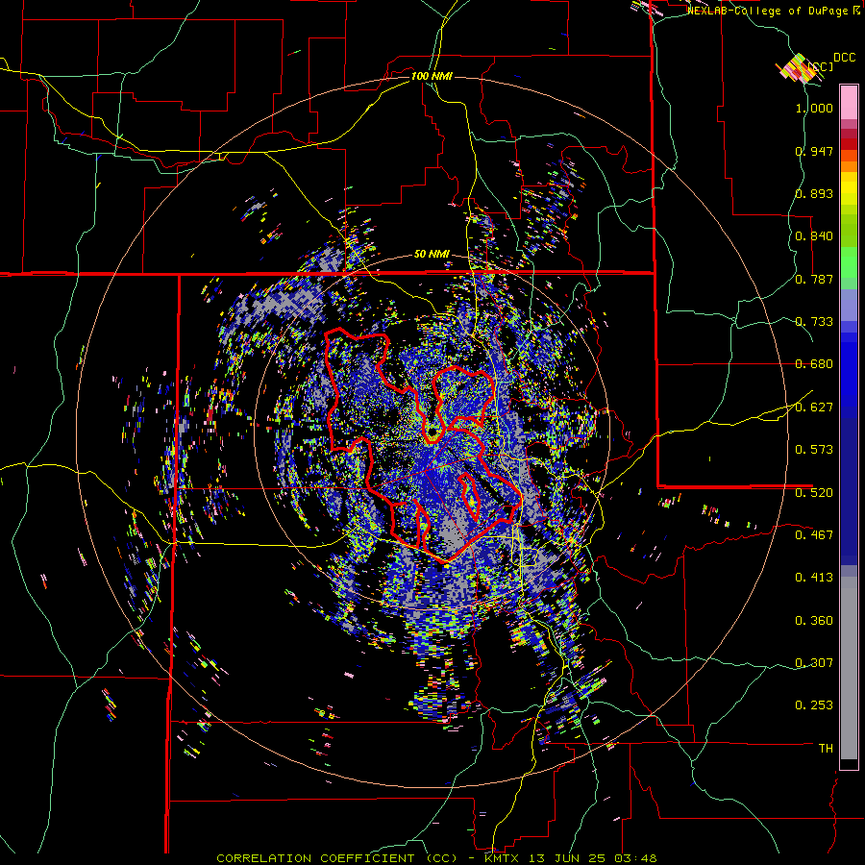Click the TH threshold label
This screenshot has height=865, width=865.
pos(826,749)
